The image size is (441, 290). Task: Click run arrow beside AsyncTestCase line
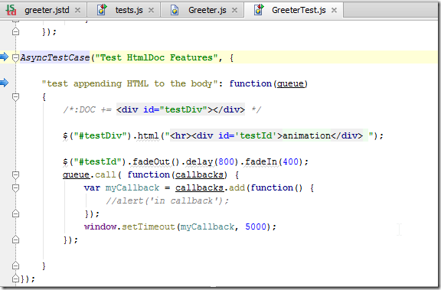pyautogui.click(x=4, y=57)
